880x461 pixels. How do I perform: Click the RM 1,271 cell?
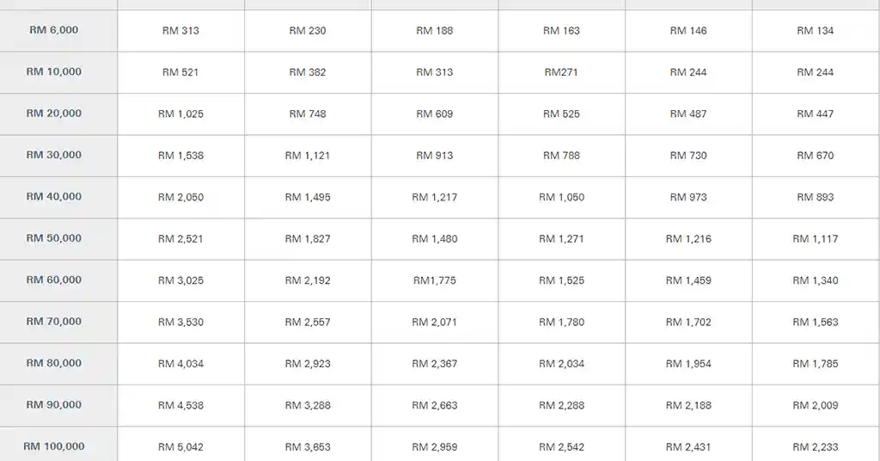pyautogui.click(x=562, y=238)
